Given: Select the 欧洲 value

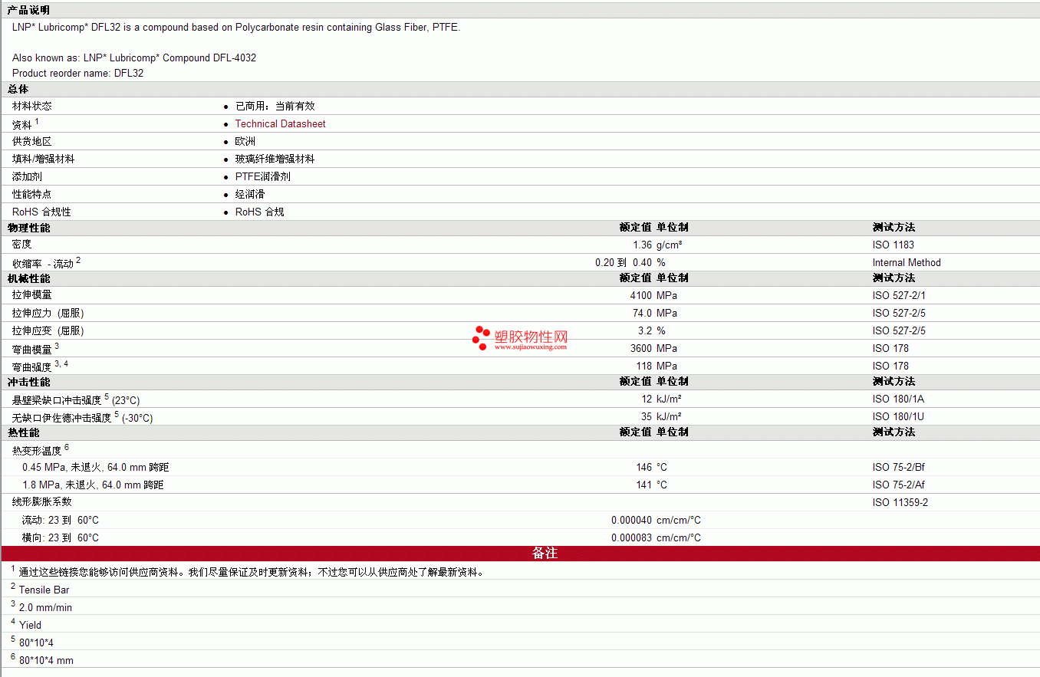Looking at the screenshot, I should click(245, 141).
